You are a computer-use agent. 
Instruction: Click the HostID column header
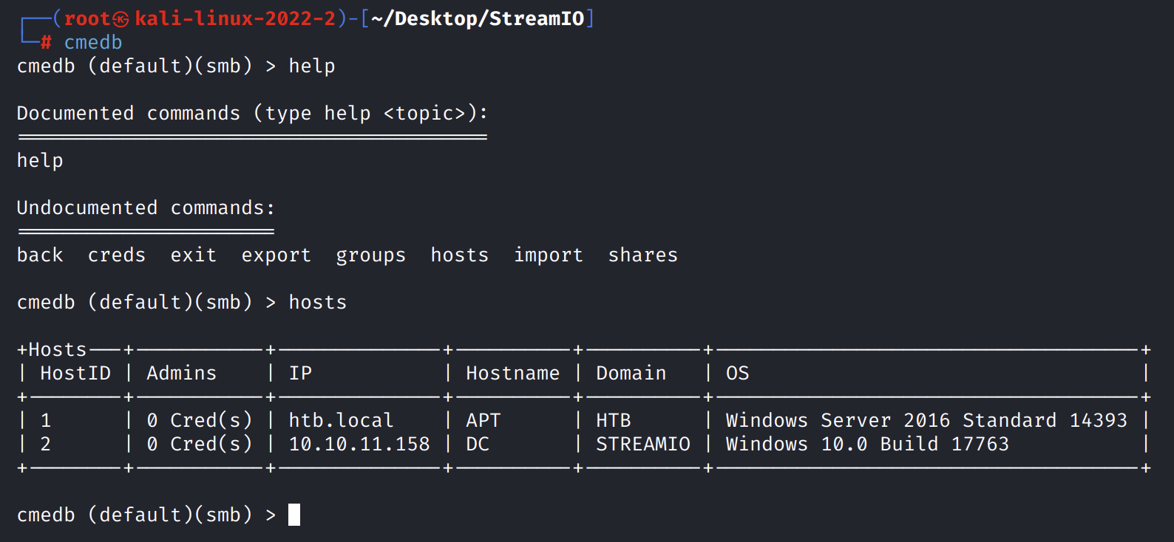[x=75, y=373]
